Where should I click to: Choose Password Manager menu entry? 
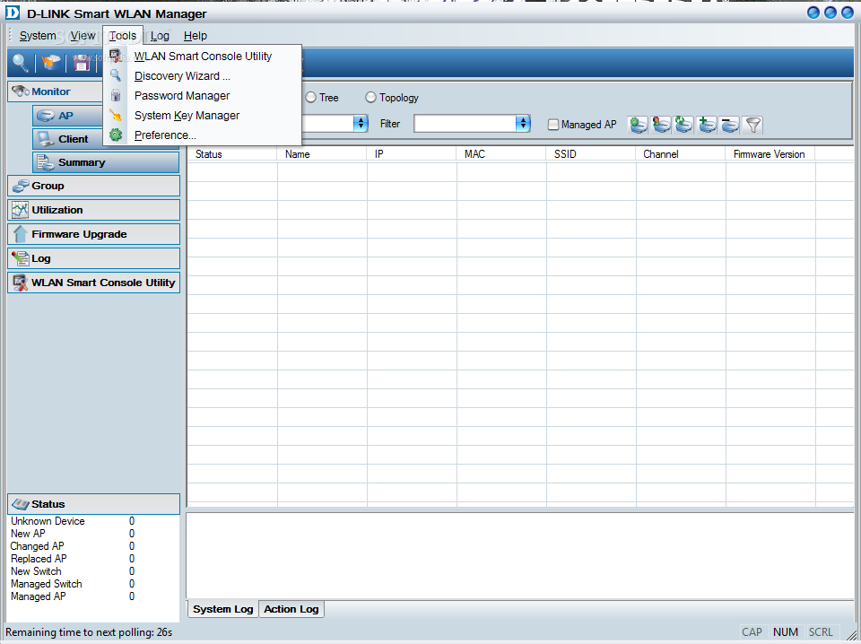pos(202,96)
